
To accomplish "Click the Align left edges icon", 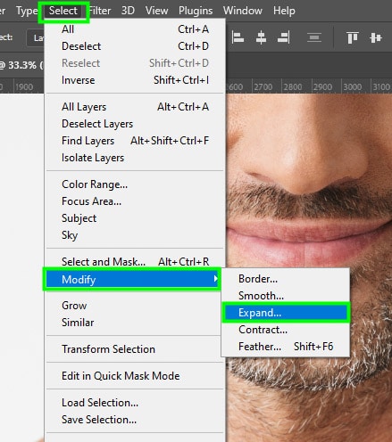I will 238,37.
